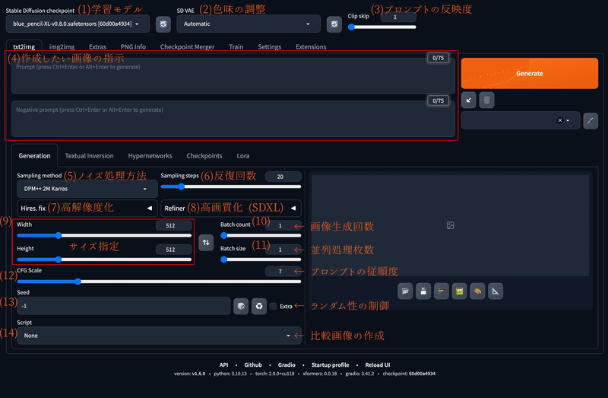Click the Width number field
The image size is (608, 398).
click(174, 225)
